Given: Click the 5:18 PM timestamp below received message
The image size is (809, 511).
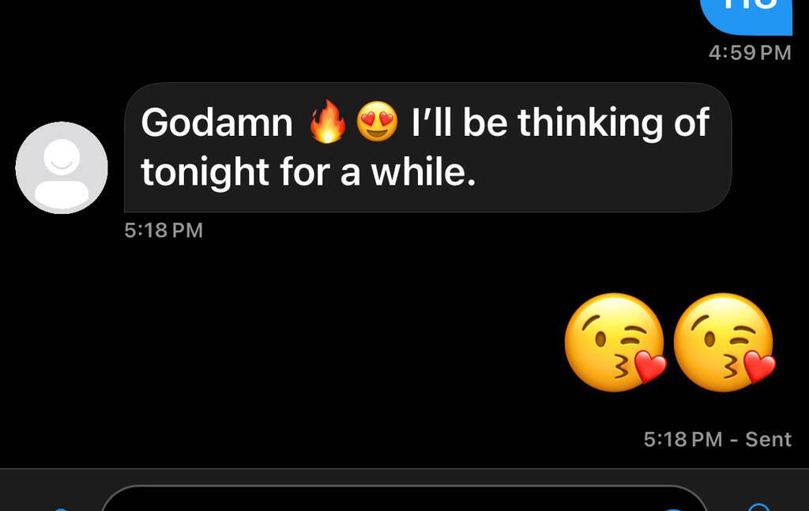Looking at the screenshot, I should tap(164, 230).
